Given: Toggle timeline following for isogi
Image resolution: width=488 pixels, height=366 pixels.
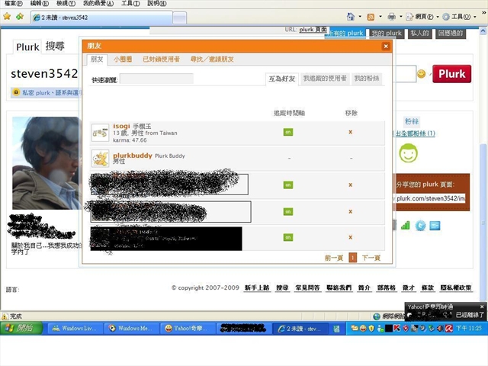Looking at the screenshot, I should [x=288, y=132].
